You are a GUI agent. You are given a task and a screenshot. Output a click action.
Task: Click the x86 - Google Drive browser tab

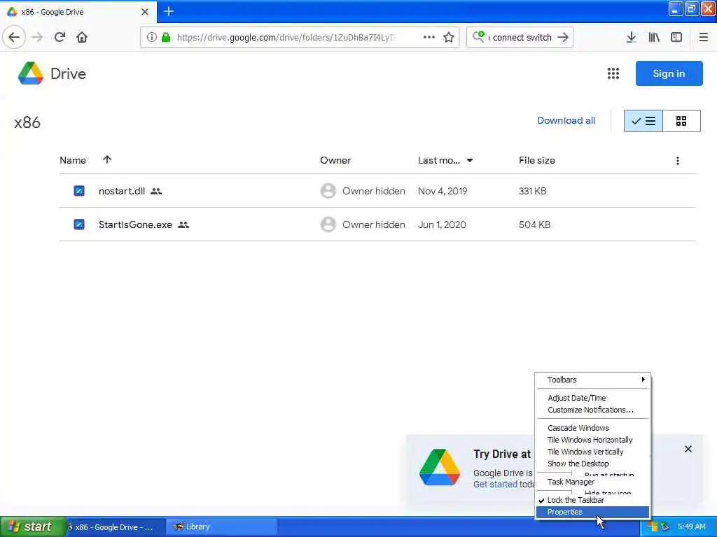pos(78,11)
